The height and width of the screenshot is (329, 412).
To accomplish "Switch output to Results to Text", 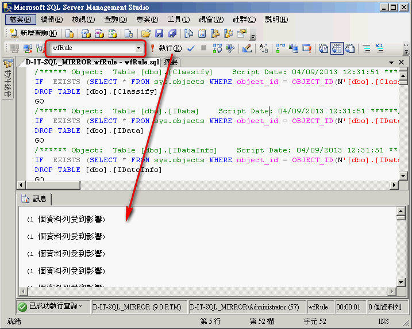I will [x=324, y=48].
